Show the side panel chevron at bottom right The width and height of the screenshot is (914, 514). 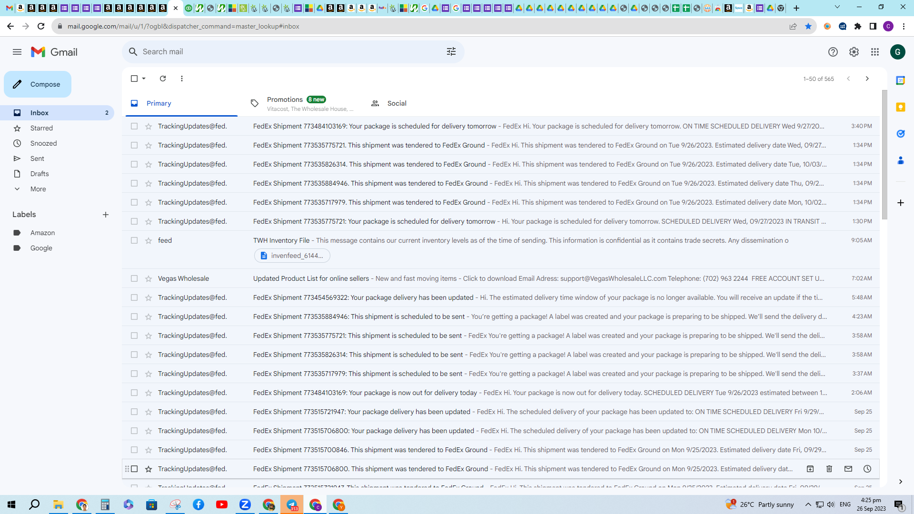pos(901,482)
